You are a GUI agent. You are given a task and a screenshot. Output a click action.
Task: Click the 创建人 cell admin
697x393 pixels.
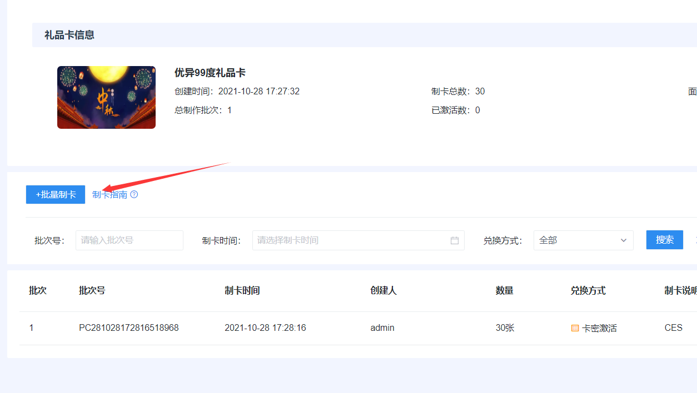[x=382, y=328]
